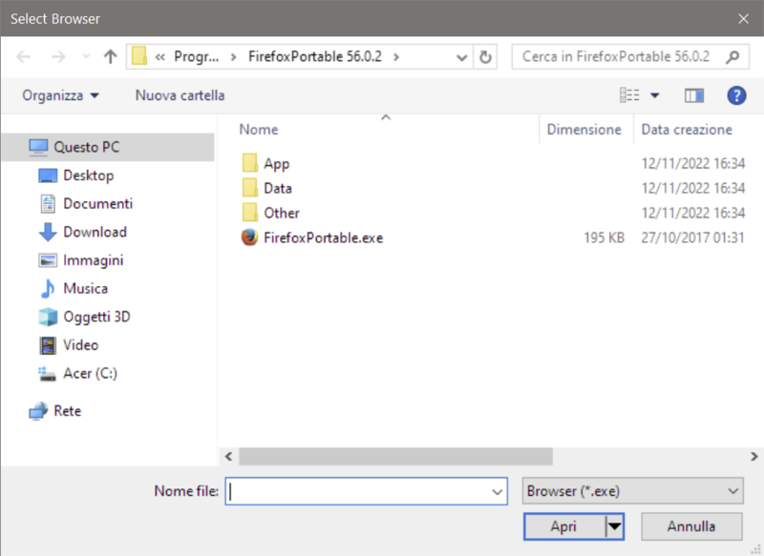764x556 pixels.
Task: Select Documenti in navigation pane
Action: point(98,203)
